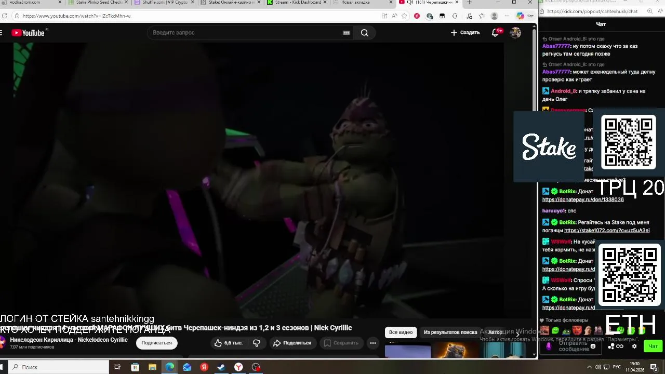Open Yandex Browser (red Я) from taskbar
The image size is (665, 374).
204,367
